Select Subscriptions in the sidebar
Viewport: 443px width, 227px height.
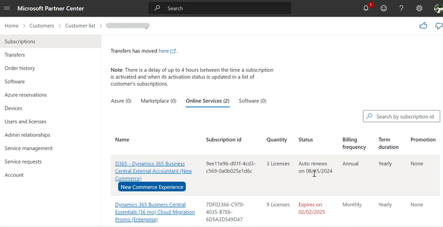[51, 41]
